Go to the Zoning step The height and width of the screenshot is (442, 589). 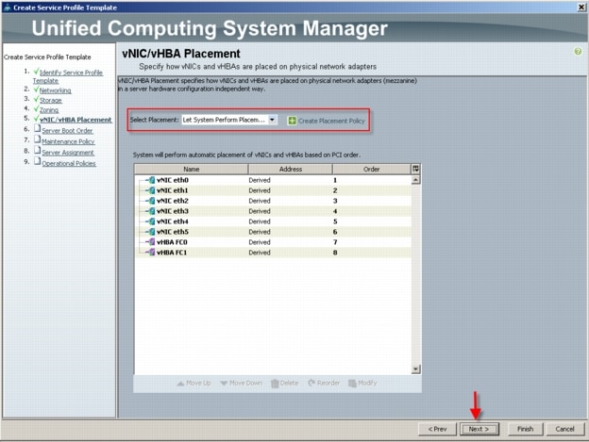(49, 110)
